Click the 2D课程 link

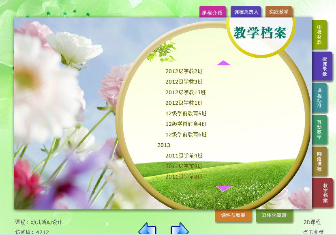pos(312,222)
